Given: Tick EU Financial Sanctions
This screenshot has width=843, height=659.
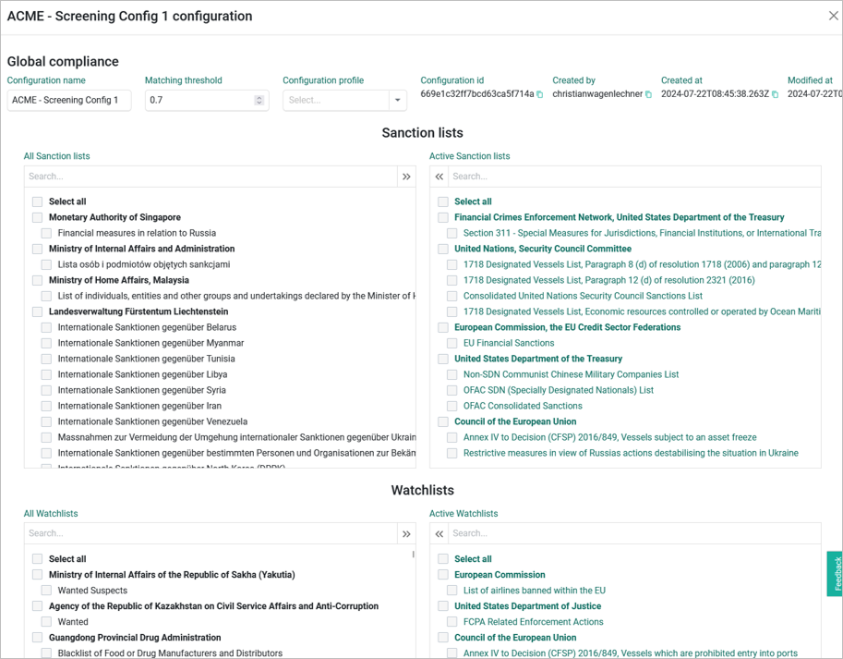Looking at the screenshot, I should (452, 343).
